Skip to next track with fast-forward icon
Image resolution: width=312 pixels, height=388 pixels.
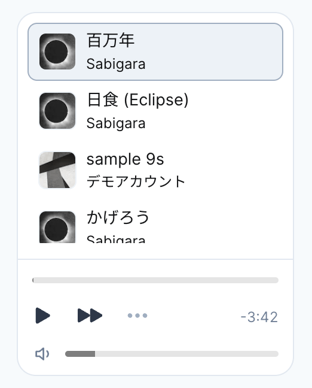tap(90, 316)
